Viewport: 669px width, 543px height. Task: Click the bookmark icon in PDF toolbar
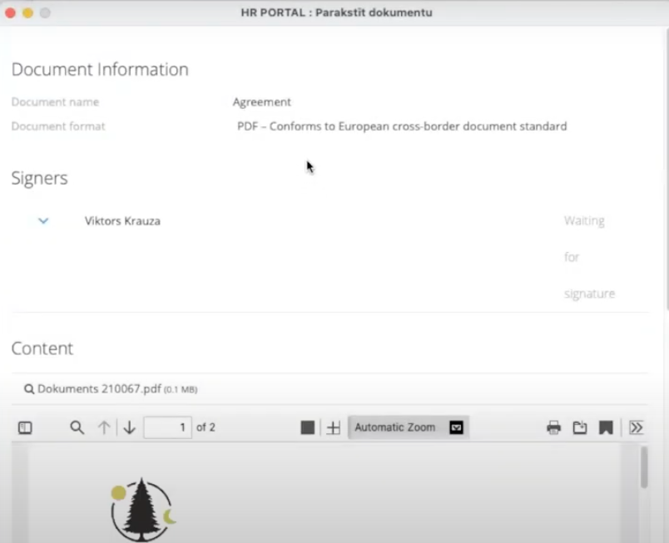click(606, 427)
